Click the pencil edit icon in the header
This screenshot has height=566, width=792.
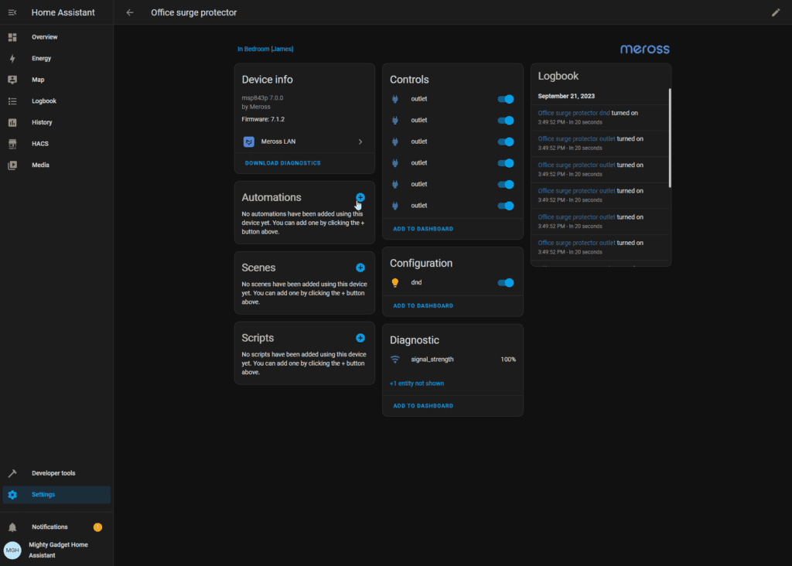(776, 12)
